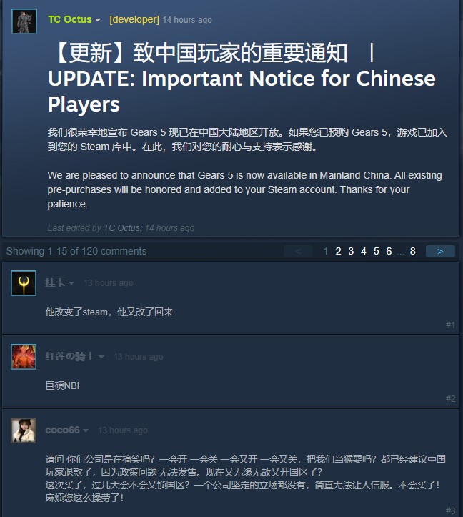Image resolution: width=463 pixels, height=517 pixels.
Task: Expand dropdown arrow next to TC Octus
Action: (x=98, y=20)
